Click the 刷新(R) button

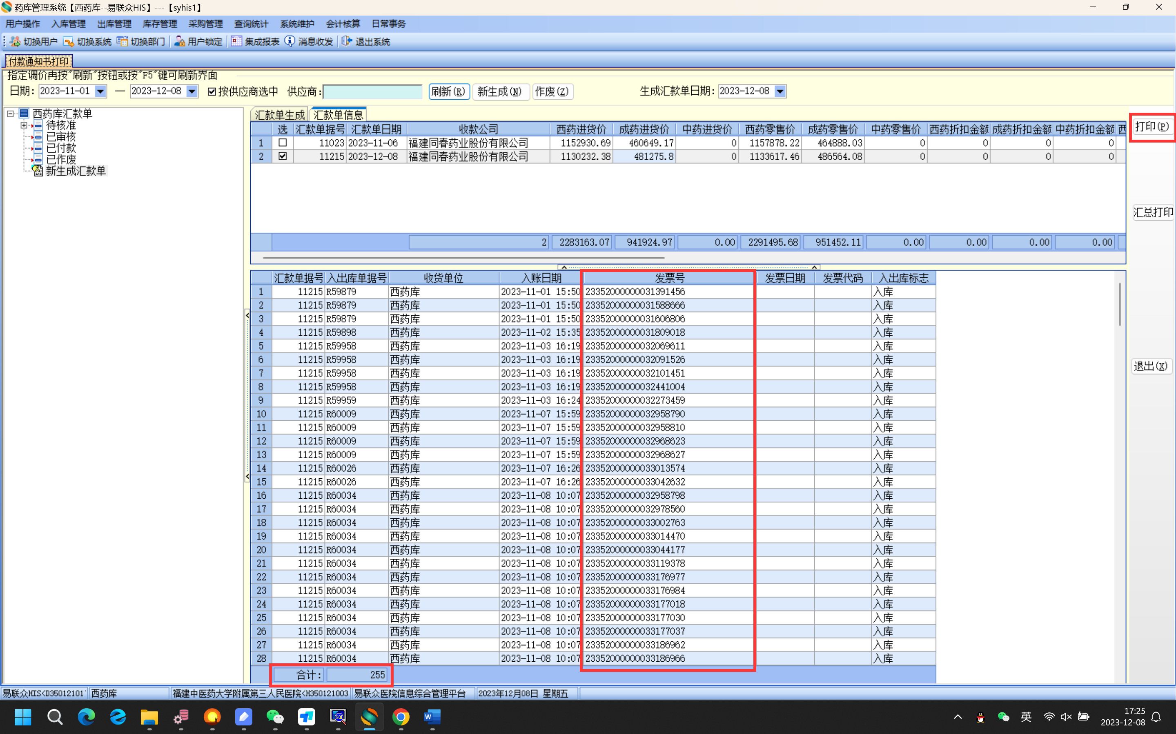(448, 92)
